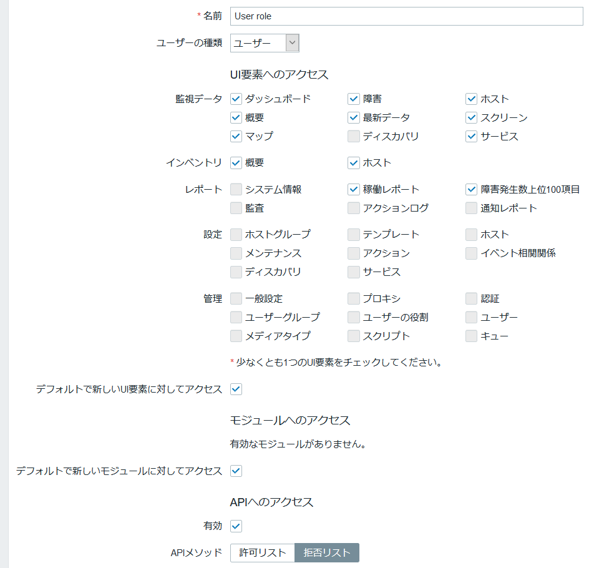The width and height of the screenshot is (589, 568).
Task: Toggle 概要 in the 監視データ section
Action: click(236, 117)
